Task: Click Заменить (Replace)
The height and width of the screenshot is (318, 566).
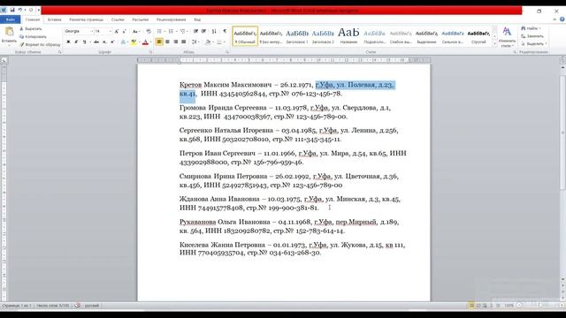Action: [x=532, y=36]
